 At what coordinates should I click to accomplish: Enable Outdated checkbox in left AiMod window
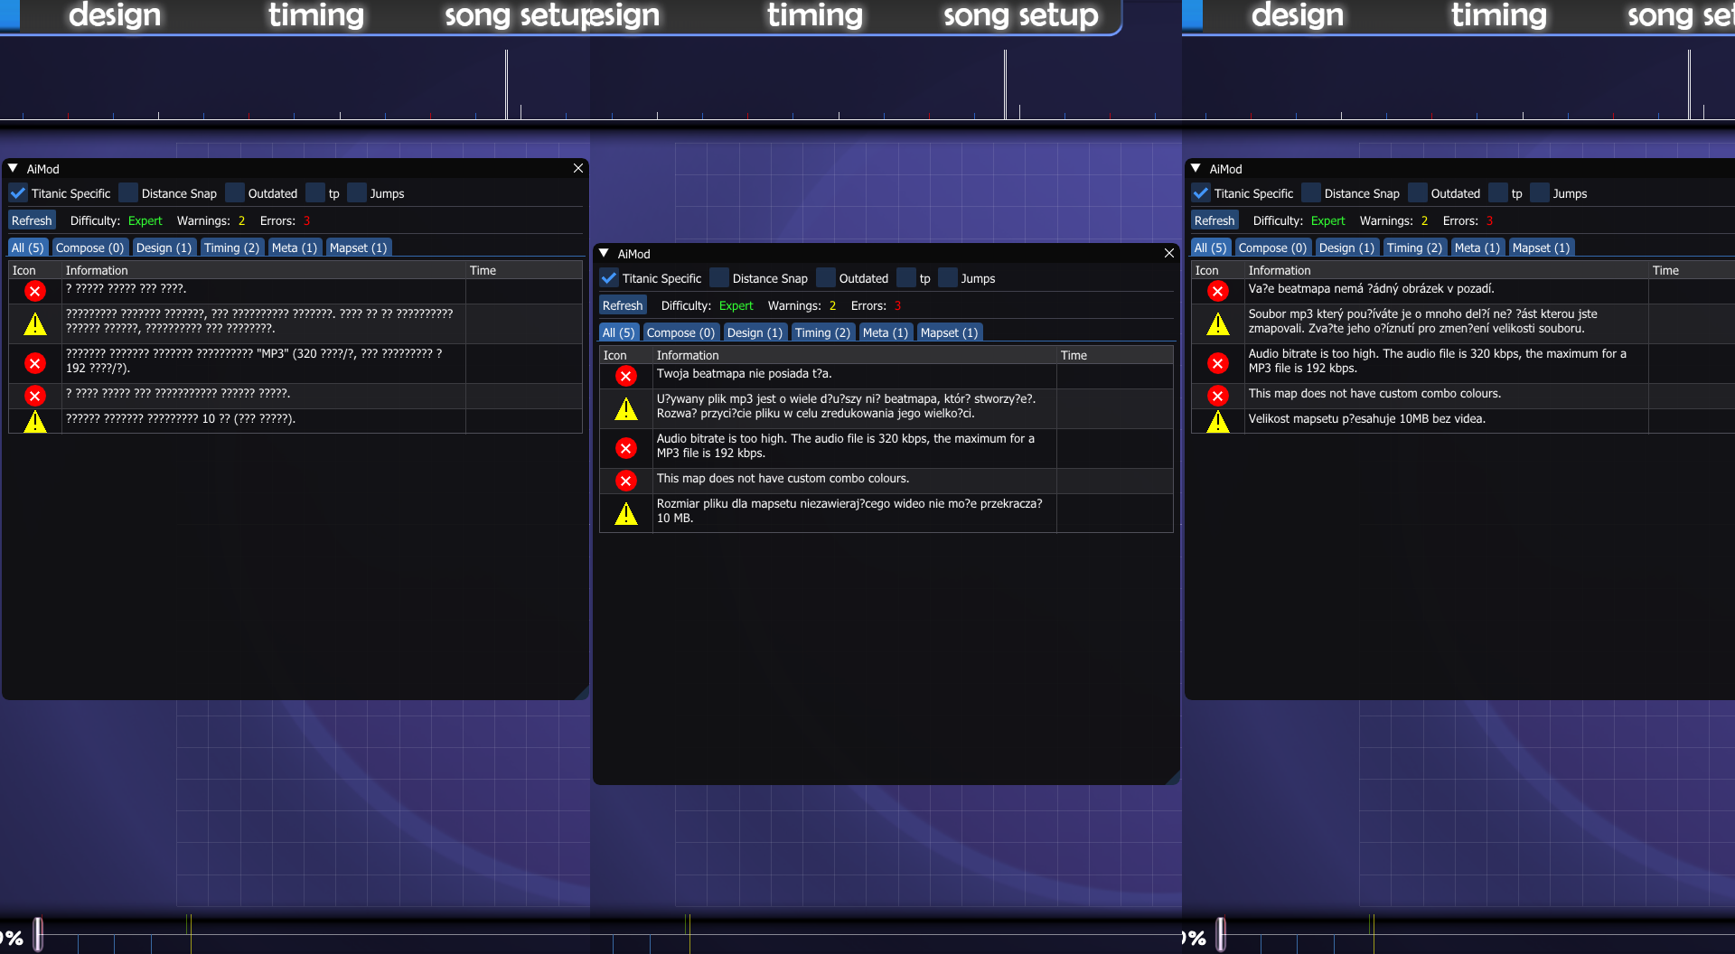click(x=235, y=193)
